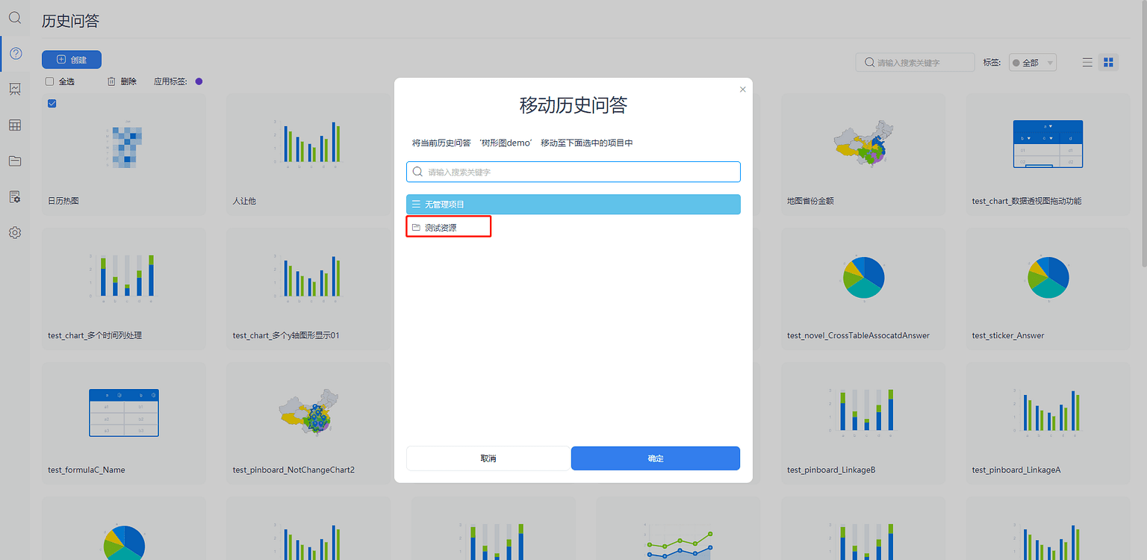
Task: Open the test_pinboard_LinkageA card
Action: [1048, 423]
